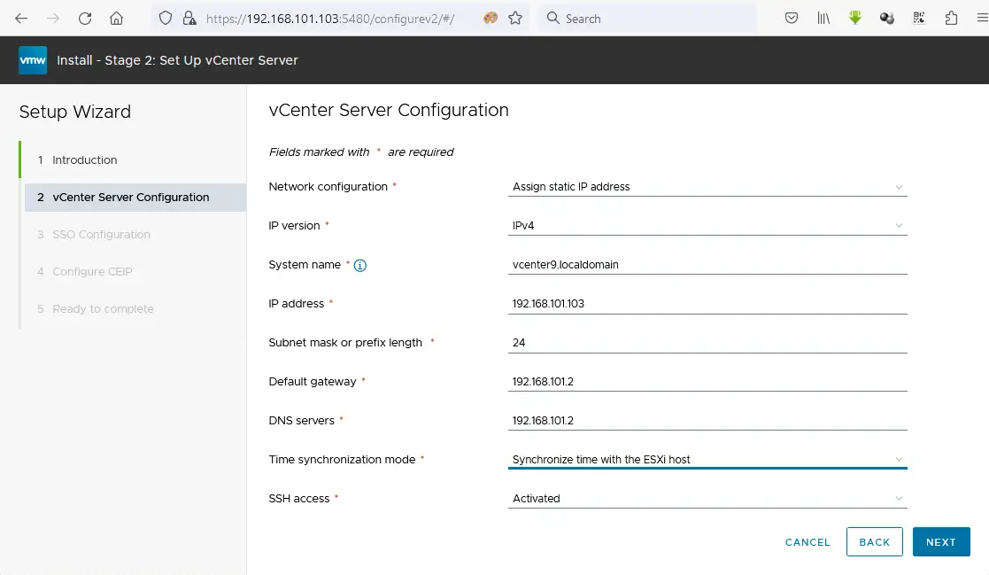989x575 pixels.
Task: Click the NEXT button
Action: click(x=941, y=541)
